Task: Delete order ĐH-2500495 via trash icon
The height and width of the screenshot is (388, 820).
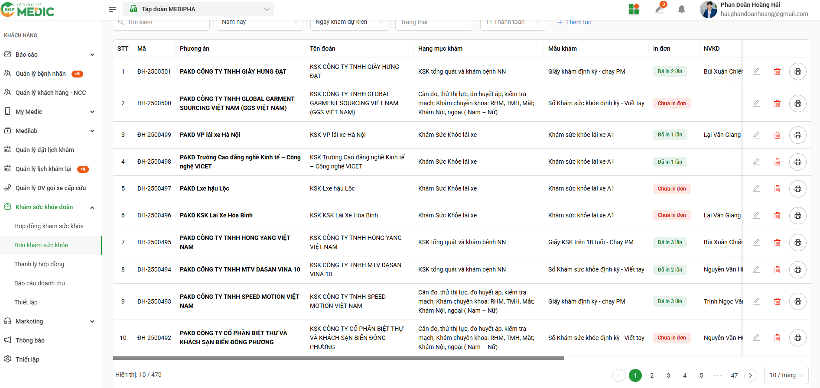Action: (x=777, y=242)
